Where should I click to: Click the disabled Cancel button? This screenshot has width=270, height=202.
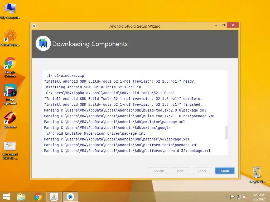[x=202, y=171]
